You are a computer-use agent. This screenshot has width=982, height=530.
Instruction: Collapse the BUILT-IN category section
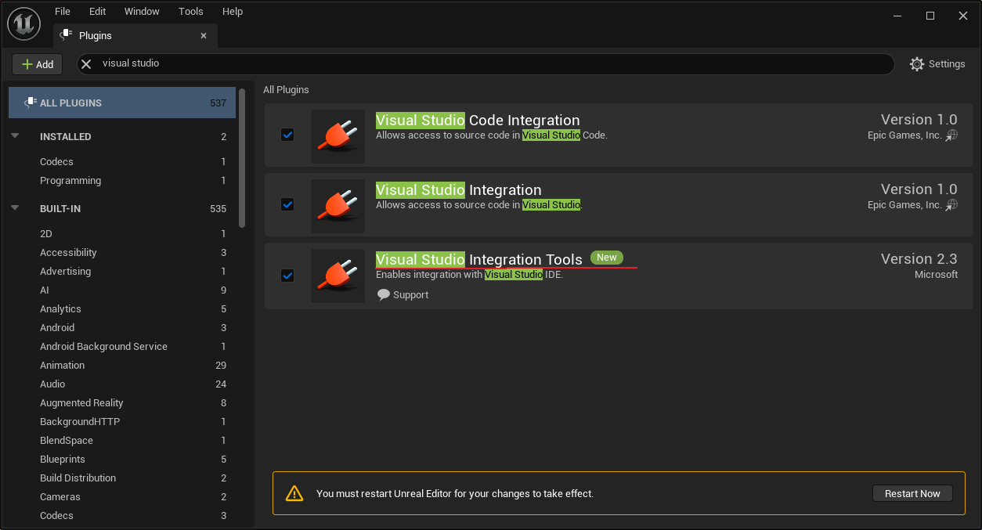[15, 208]
